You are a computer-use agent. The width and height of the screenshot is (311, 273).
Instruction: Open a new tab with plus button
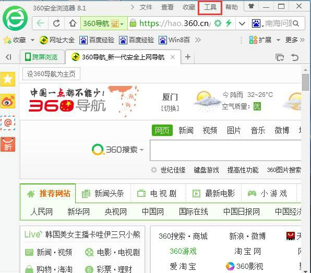point(188,57)
